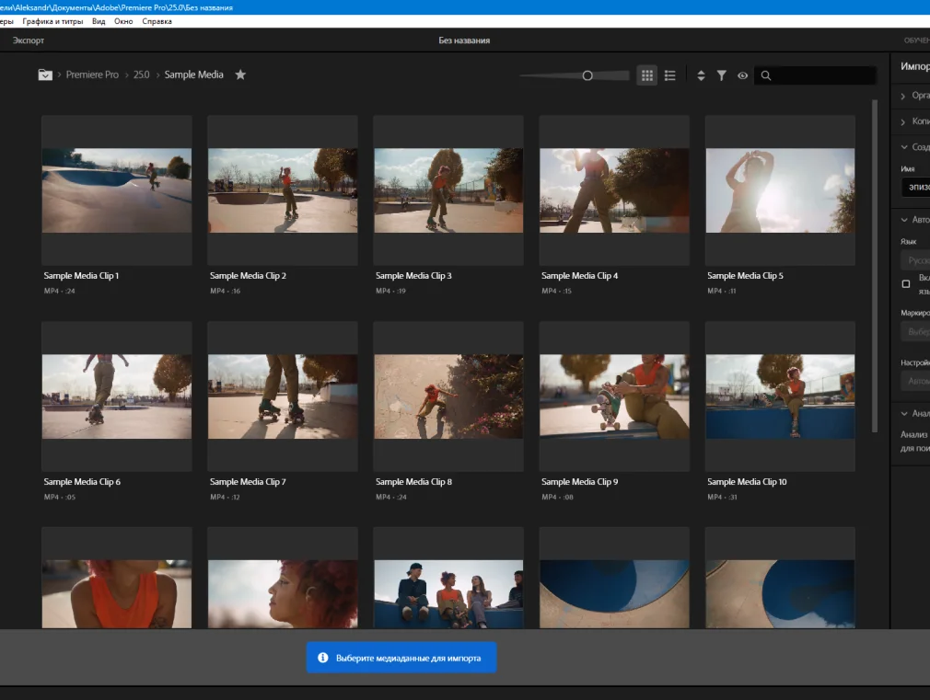Open the media filter funnel icon

722,75
